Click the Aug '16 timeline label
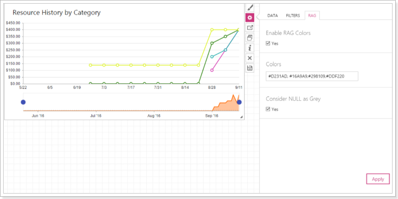This screenshot has height=199, width=398. coord(154,116)
